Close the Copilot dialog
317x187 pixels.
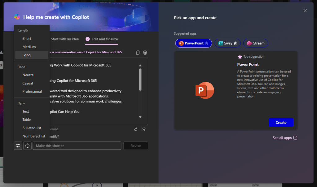(305, 11)
